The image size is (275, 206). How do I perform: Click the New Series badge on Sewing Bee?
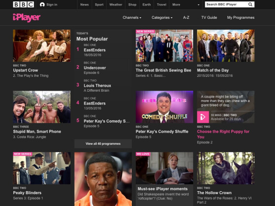click(145, 32)
